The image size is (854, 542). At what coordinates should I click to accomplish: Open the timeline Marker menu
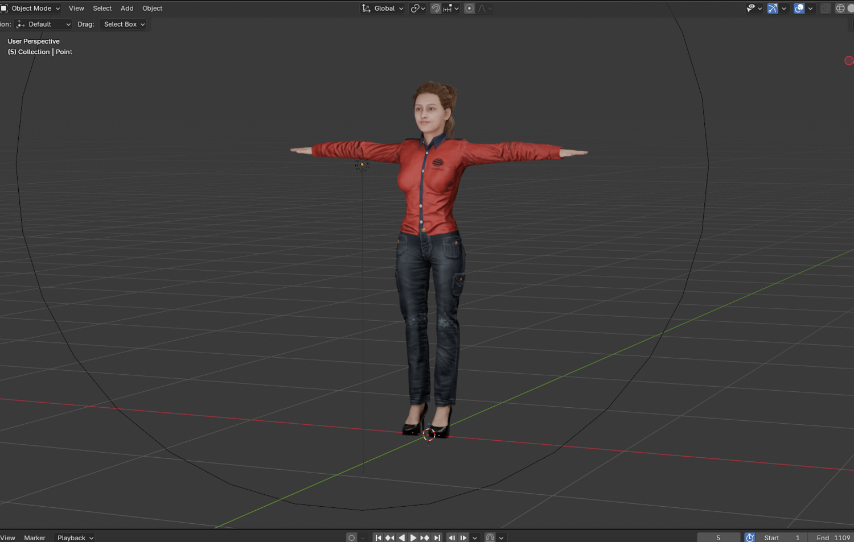35,537
